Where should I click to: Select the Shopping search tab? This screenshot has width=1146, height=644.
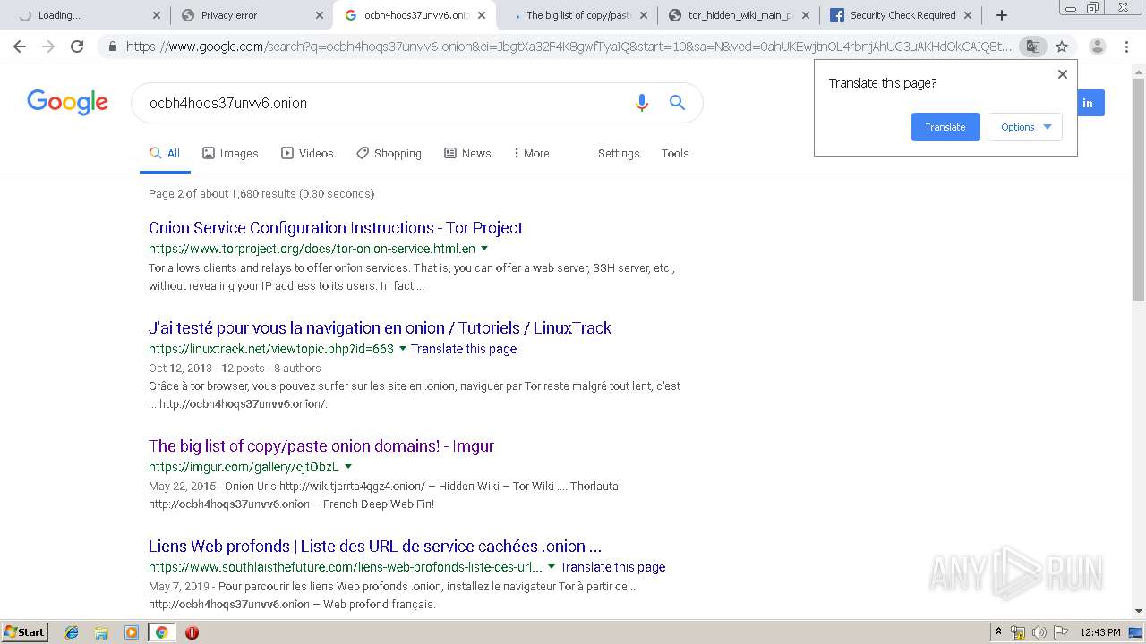(x=389, y=153)
